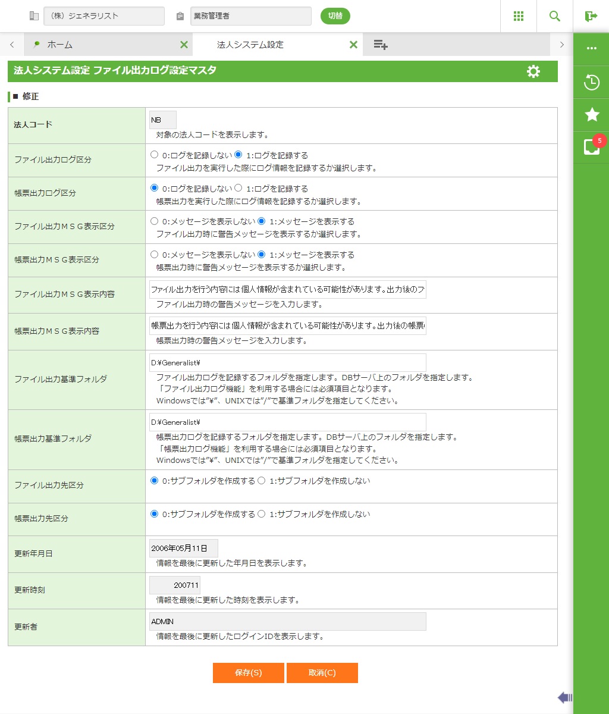This screenshot has width=609, height=714.
Task: Open the history clock icon in sidebar
Action: [592, 82]
